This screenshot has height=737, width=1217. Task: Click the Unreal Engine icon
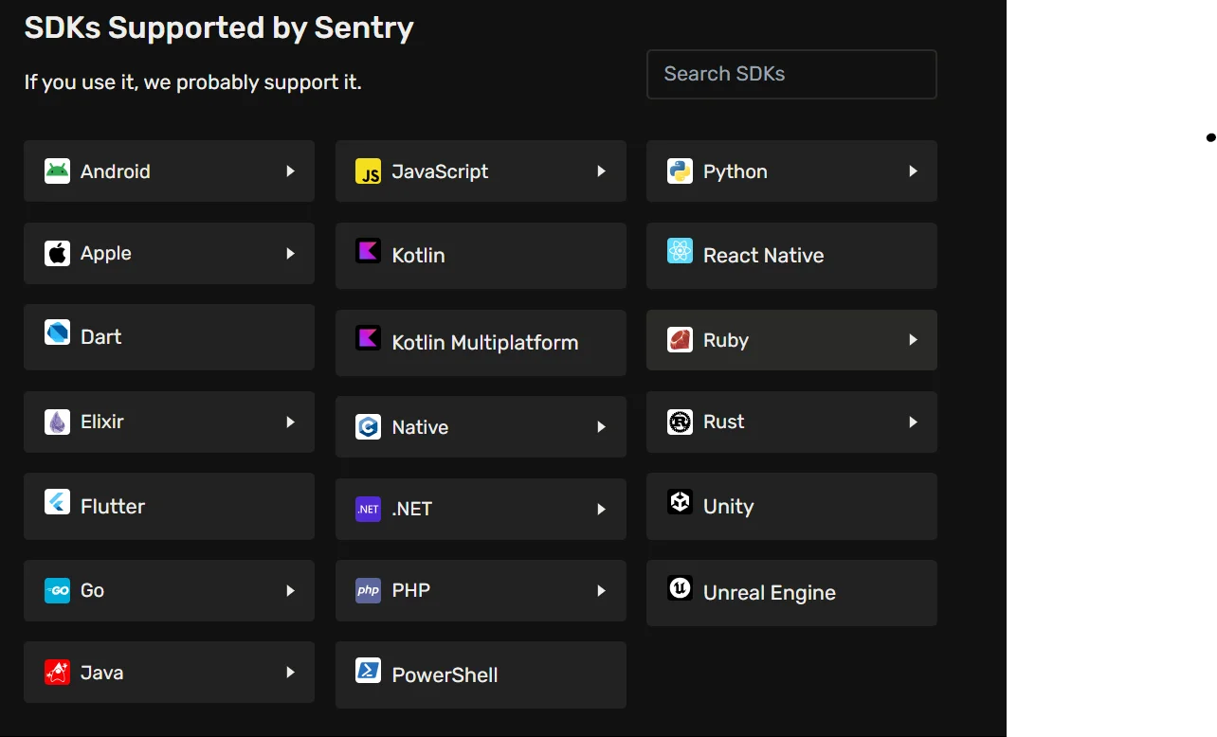tap(680, 587)
